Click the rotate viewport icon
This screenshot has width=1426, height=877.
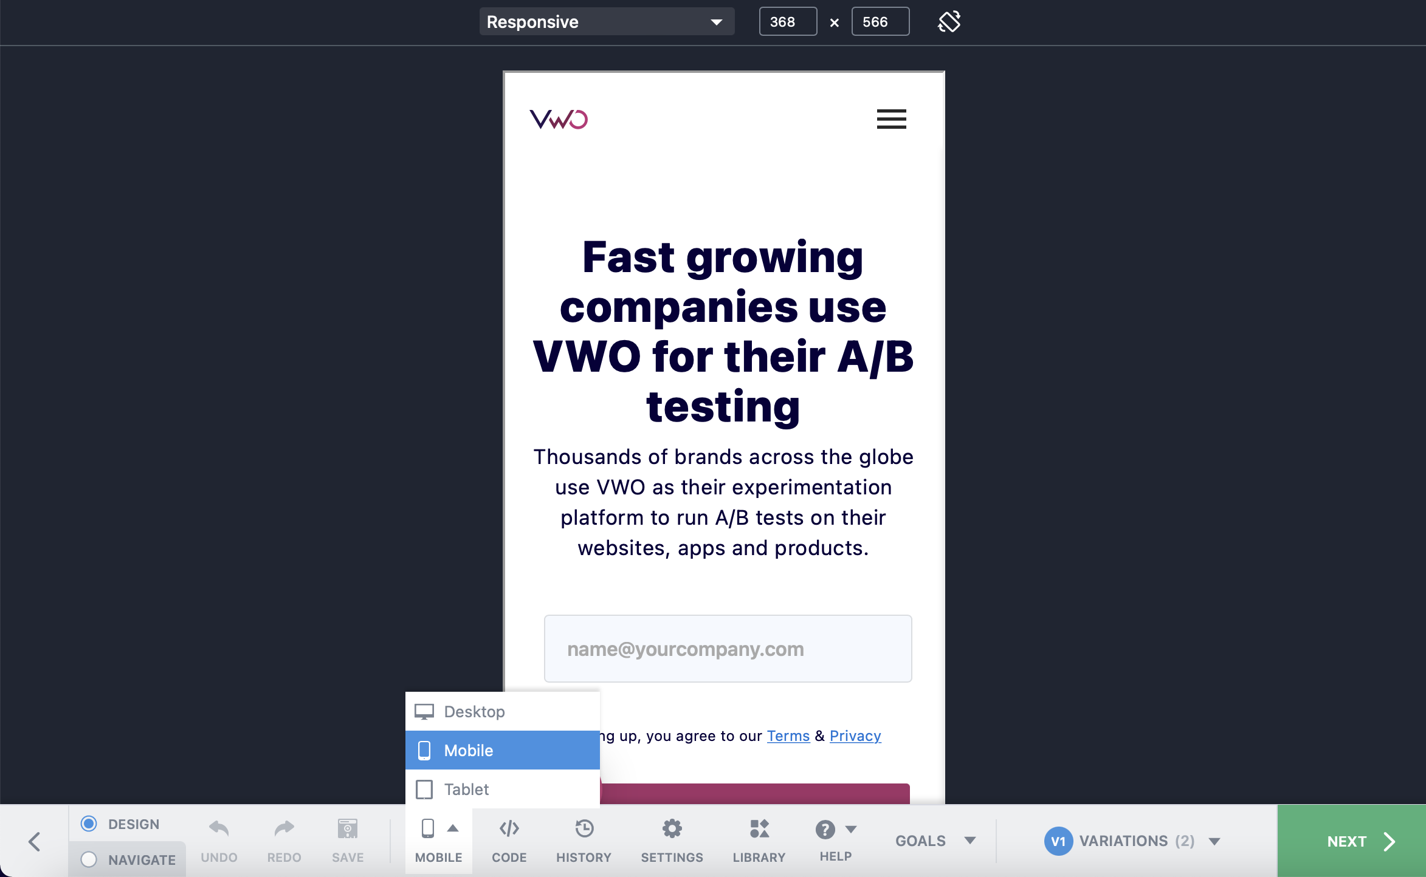(x=949, y=22)
